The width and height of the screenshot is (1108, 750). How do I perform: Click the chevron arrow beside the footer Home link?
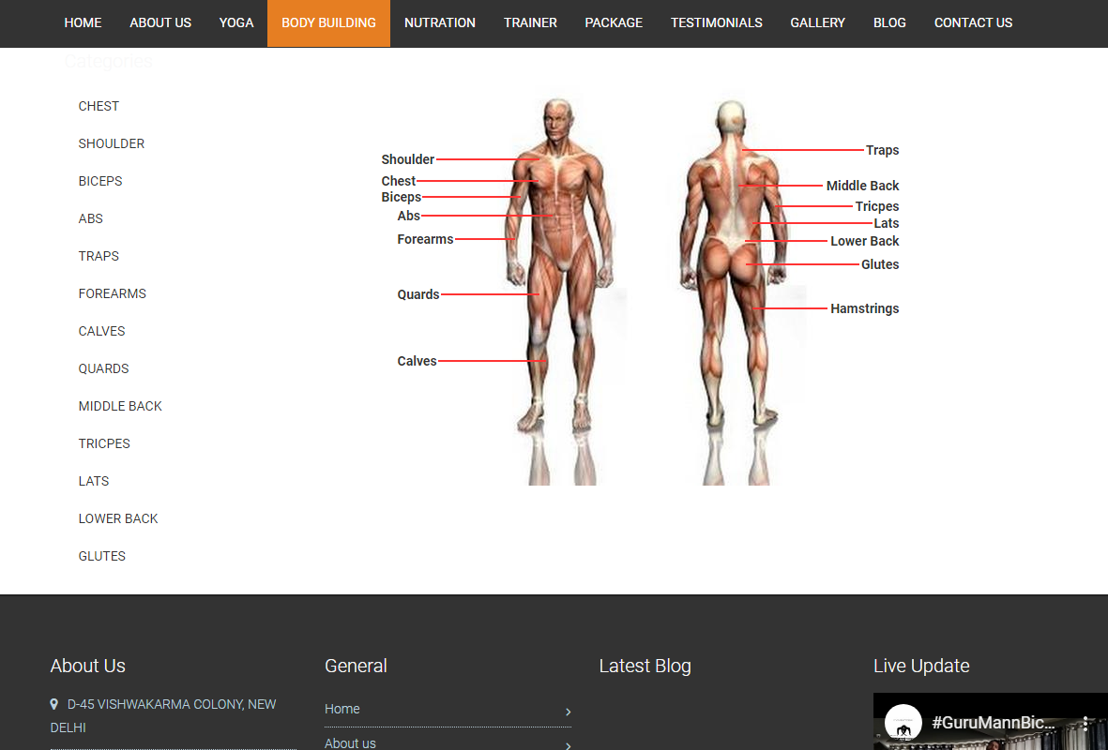point(568,712)
